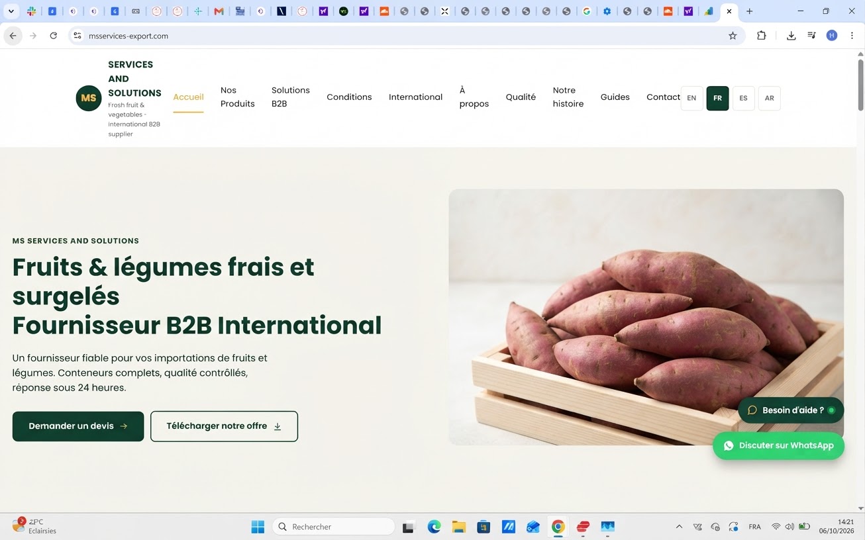Click the Demander un devis button
Image resolution: width=865 pixels, height=540 pixels.
click(x=78, y=426)
